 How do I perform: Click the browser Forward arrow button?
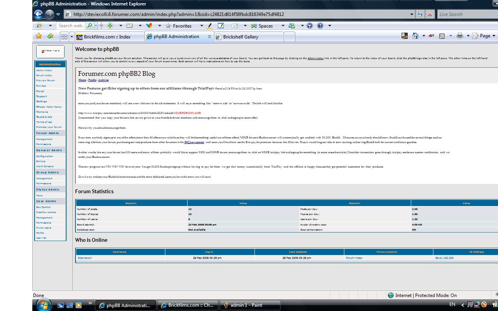pos(49,14)
